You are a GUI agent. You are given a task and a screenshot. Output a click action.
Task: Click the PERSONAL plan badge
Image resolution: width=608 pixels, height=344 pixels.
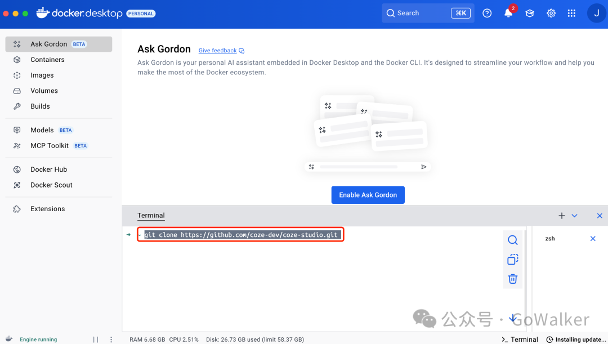coord(141,14)
